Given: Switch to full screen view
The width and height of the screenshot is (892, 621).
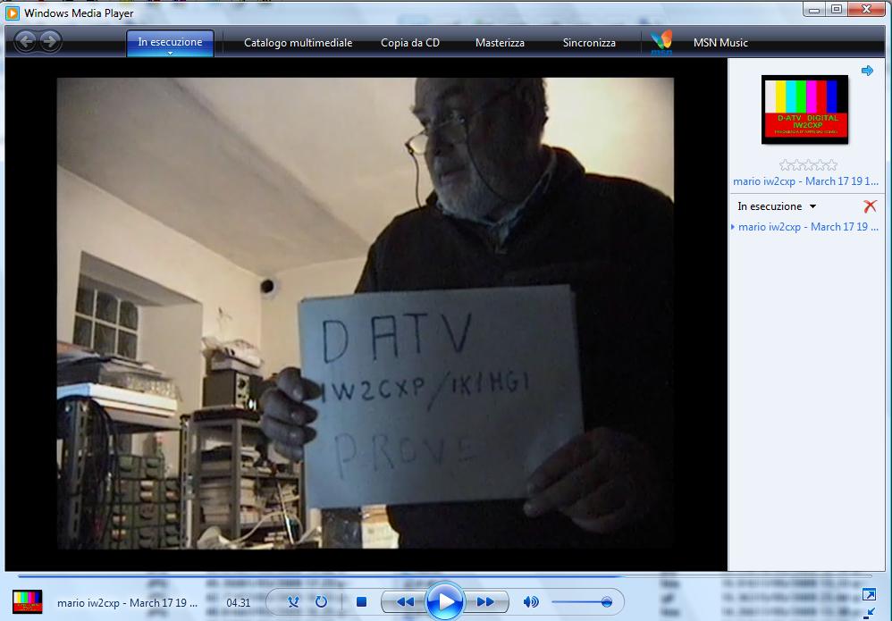Looking at the screenshot, I should (x=869, y=595).
